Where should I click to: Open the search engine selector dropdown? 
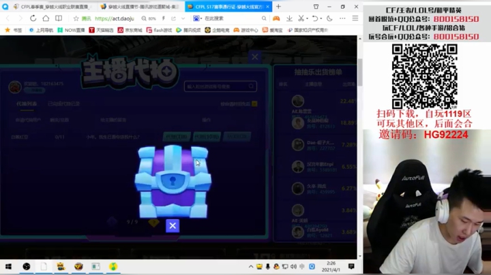coord(198,18)
